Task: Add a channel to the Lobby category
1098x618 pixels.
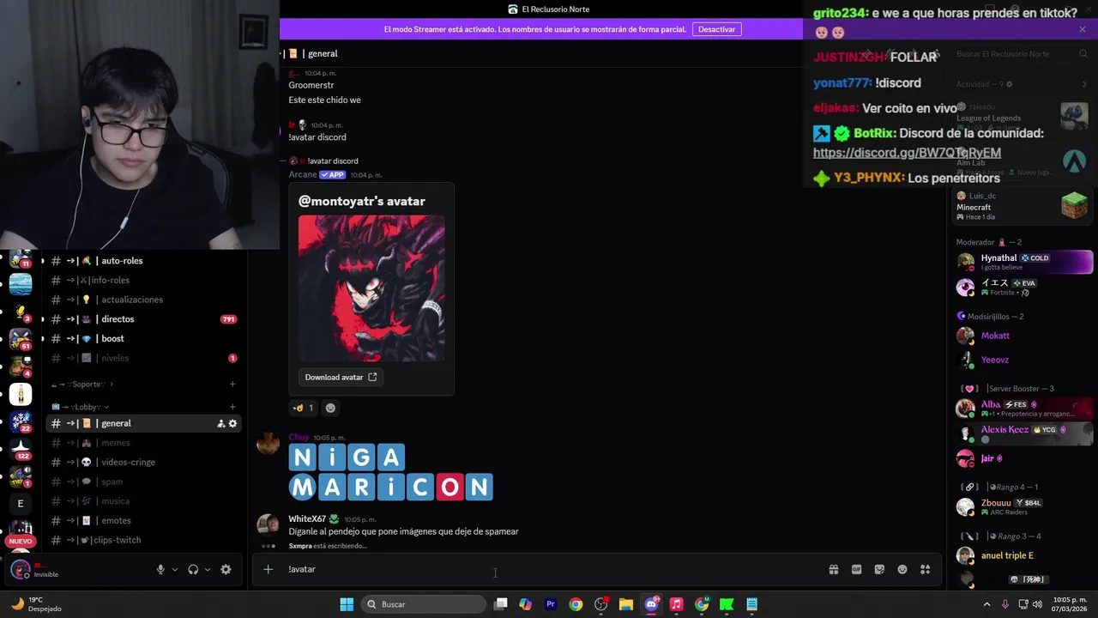Action: pyautogui.click(x=232, y=407)
